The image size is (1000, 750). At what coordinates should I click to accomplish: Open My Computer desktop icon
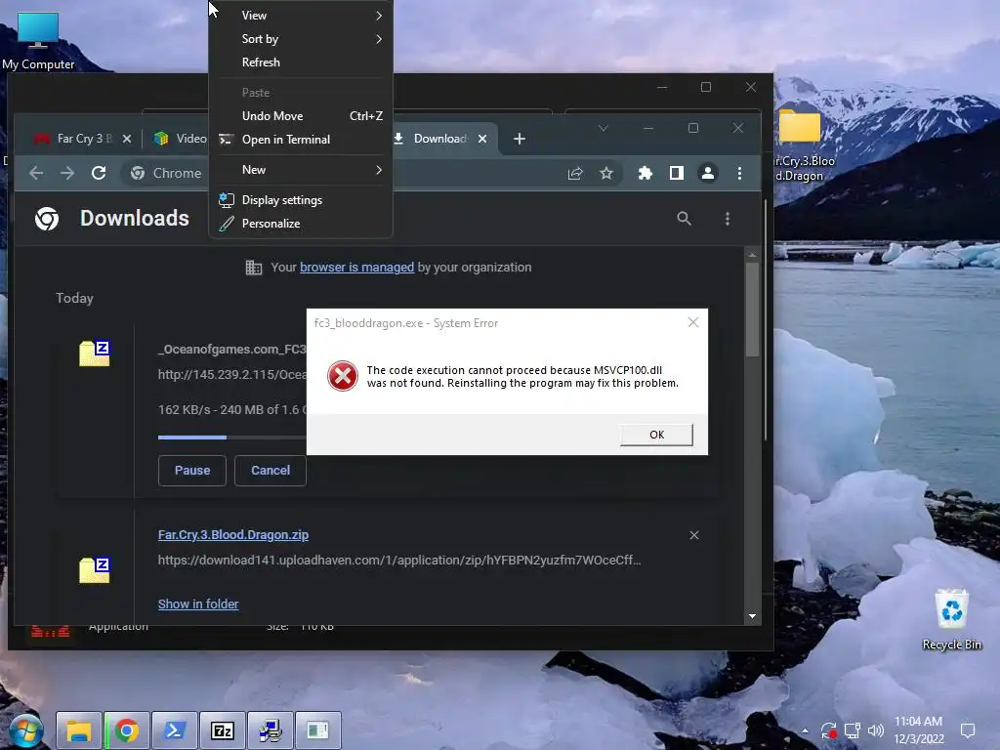[x=38, y=41]
